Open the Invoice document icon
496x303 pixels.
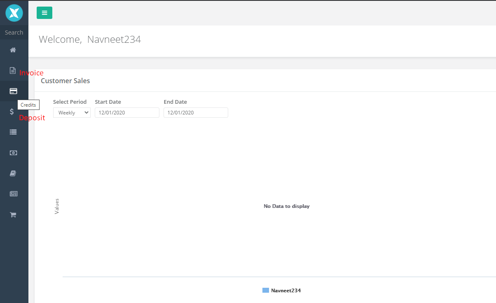point(13,70)
